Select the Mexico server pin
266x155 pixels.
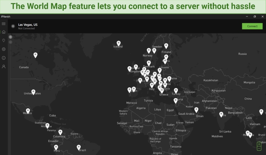pos(28,111)
